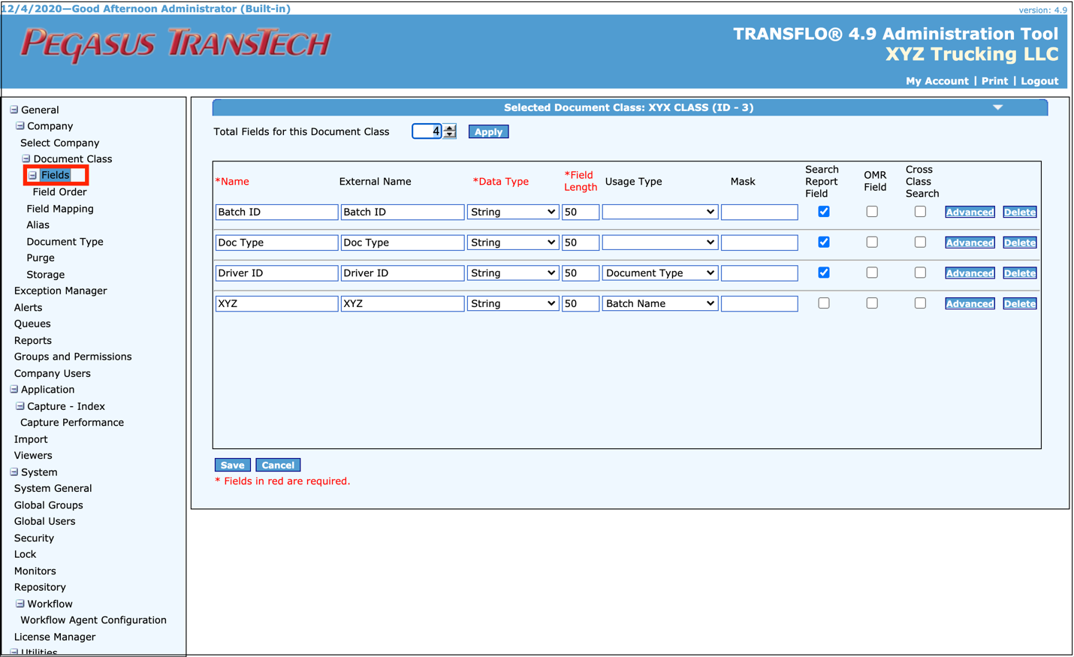Collapse the Workflow tree node
1074x657 pixels.
pyautogui.click(x=20, y=604)
